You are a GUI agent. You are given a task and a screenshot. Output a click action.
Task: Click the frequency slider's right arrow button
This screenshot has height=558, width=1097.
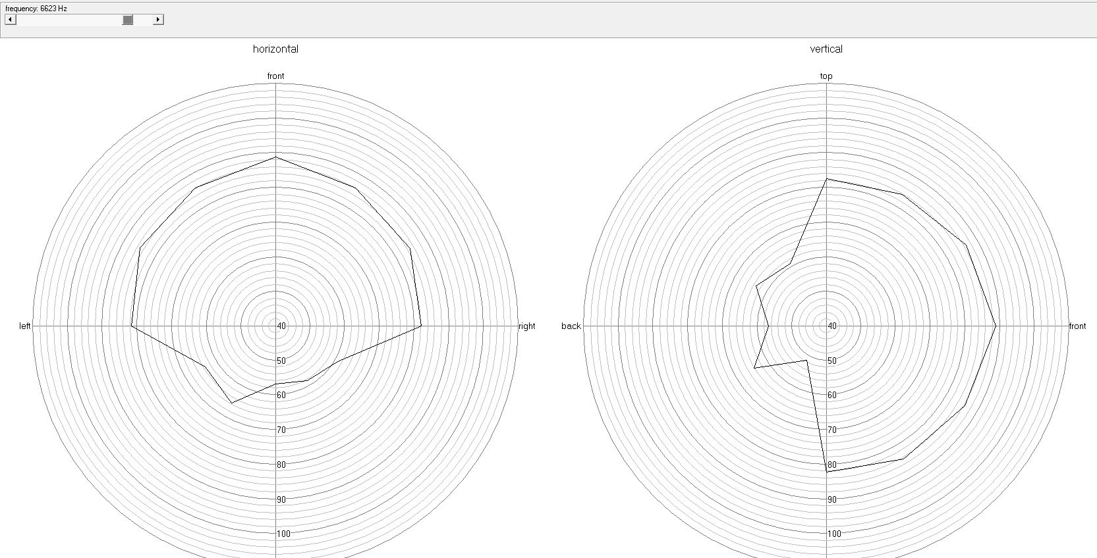tap(158, 20)
